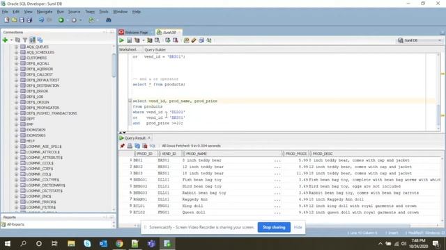446x250 pixels.
Task: Click the Clear eraser icon in worksheet toolbar
Action: (x=194, y=40)
